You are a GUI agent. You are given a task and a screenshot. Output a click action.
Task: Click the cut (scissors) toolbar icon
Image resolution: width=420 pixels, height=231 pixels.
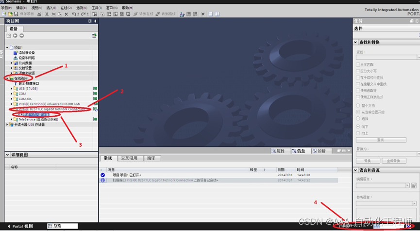tap(47, 14)
